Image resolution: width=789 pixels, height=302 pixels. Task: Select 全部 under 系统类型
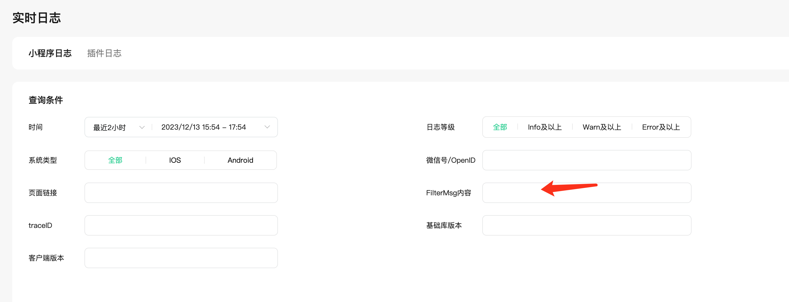point(115,160)
